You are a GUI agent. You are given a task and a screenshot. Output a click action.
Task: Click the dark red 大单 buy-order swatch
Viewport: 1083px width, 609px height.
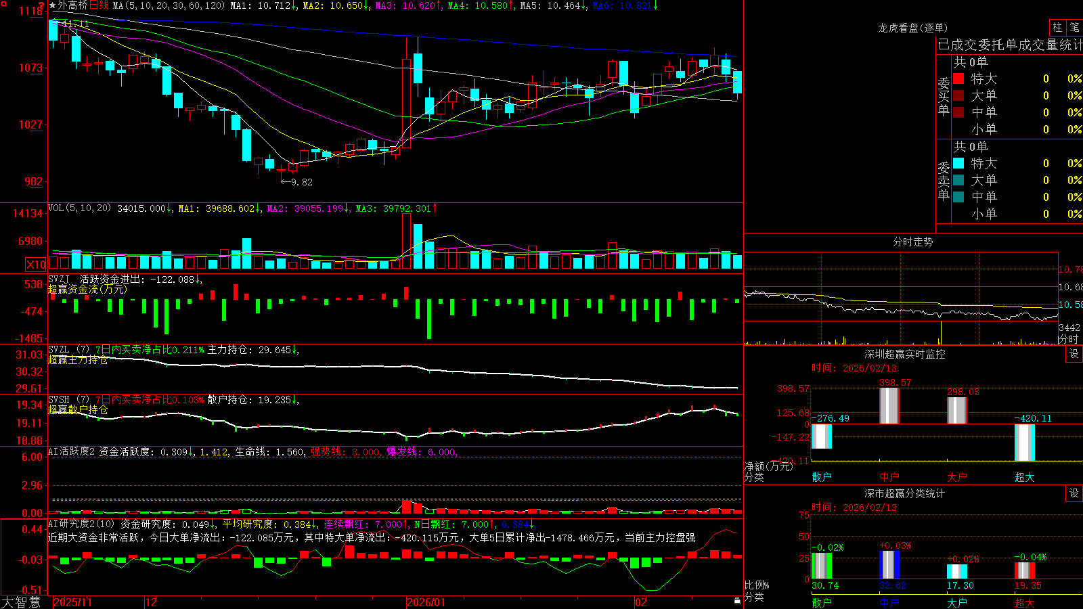958,95
